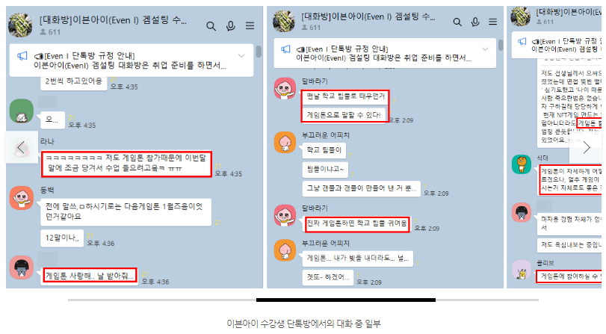Click the megaphone notice icon in the second chat

click(285, 49)
